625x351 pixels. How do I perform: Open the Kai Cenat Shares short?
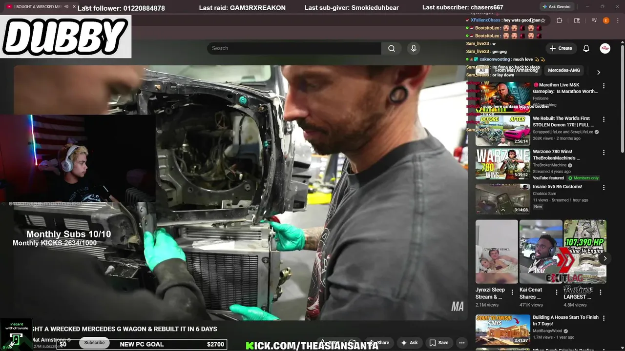pos(541,252)
